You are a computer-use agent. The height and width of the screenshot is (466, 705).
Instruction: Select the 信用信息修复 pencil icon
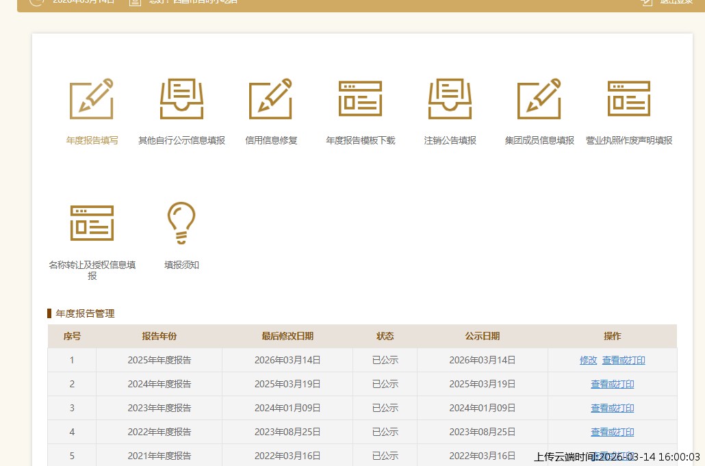pos(270,99)
